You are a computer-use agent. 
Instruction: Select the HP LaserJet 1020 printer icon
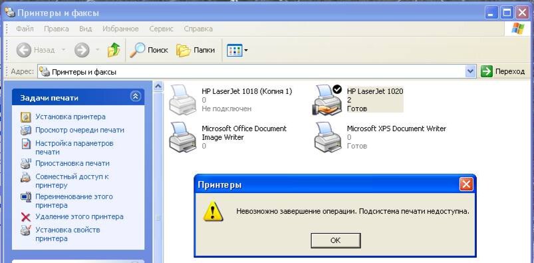(x=327, y=100)
